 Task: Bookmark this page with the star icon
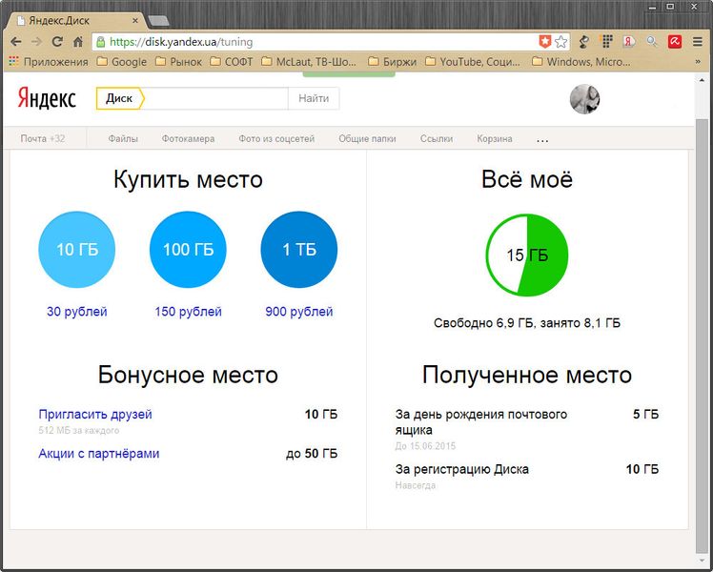pos(561,42)
